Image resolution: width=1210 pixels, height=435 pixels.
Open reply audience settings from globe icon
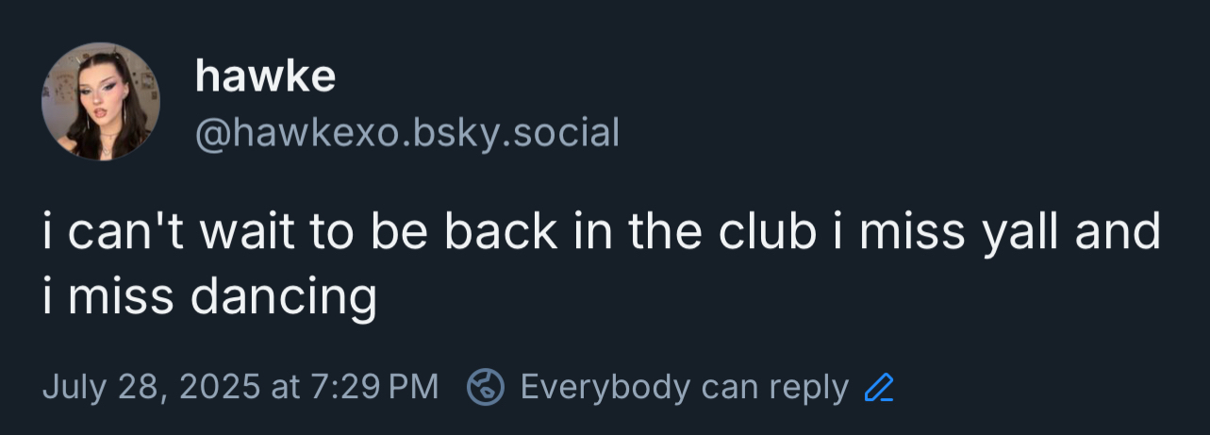pos(486,387)
